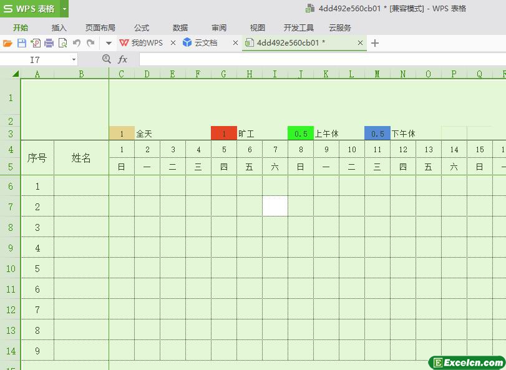This screenshot has height=370, width=506.
Task: Open the Name Box dropdown arrow
Action: tap(74, 60)
